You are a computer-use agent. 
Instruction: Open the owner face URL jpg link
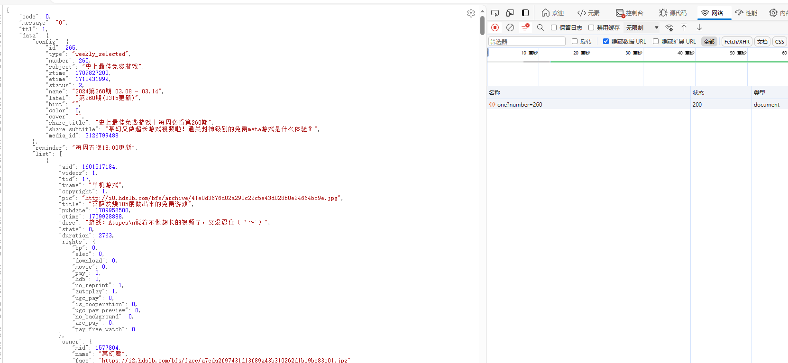pyautogui.click(x=225, y=360)
